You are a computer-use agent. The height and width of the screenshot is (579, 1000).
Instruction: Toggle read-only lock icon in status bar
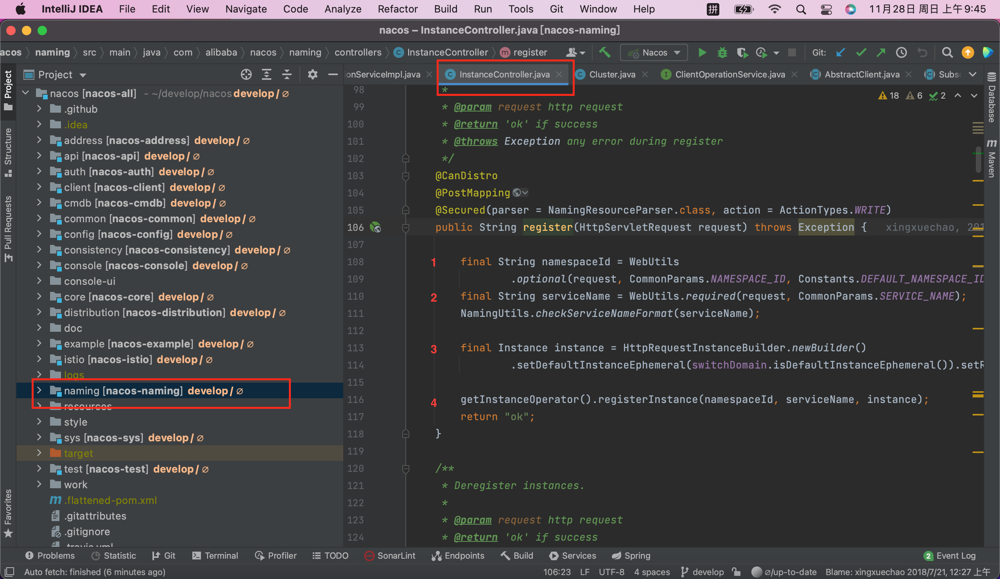pos(737,572)
